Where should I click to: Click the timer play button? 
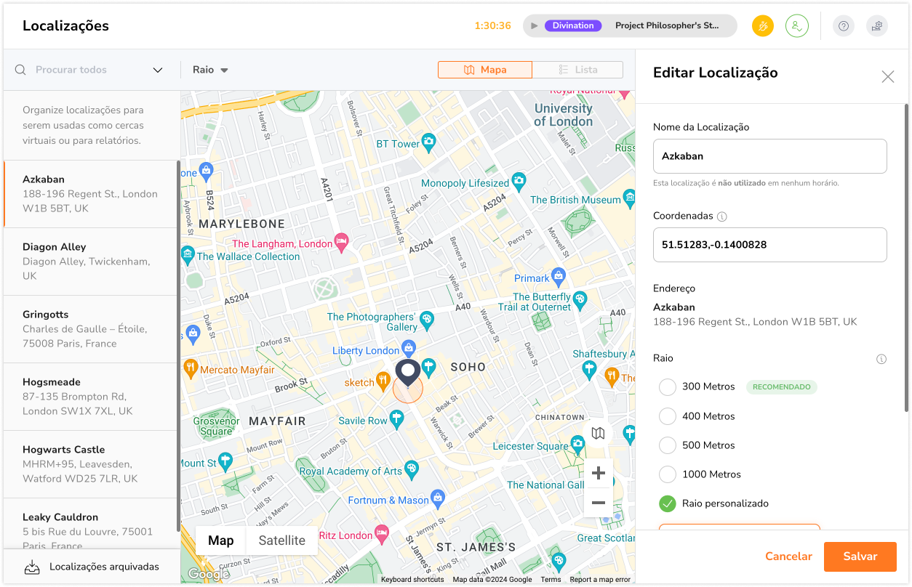(x=535, y=26)
